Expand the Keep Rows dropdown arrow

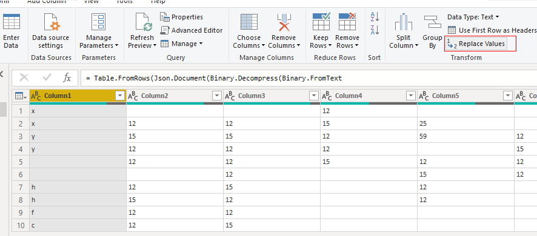pos(330,45)
